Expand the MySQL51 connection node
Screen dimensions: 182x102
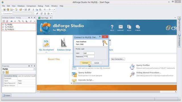point(3,29)
